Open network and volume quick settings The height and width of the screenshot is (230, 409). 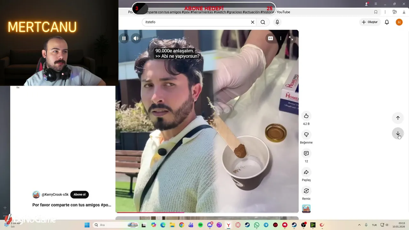(385, 225)
